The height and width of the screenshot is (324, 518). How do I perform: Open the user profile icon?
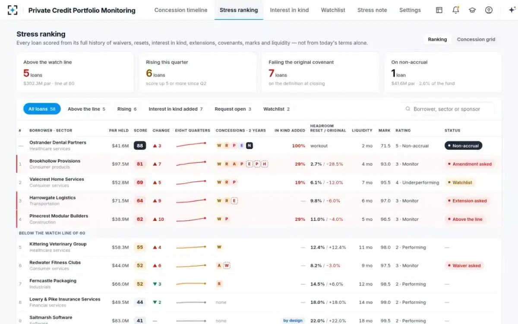click(489, 10)
